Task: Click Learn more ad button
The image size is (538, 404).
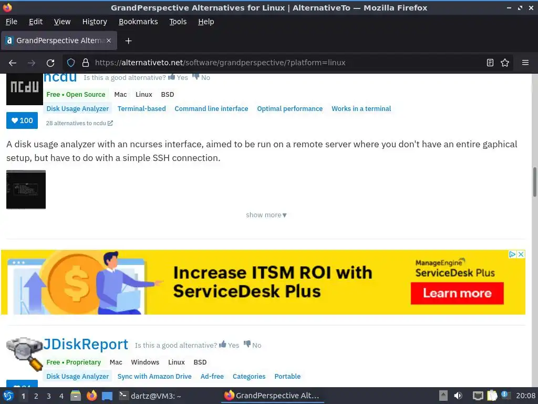Action: (x=457, y=294)
